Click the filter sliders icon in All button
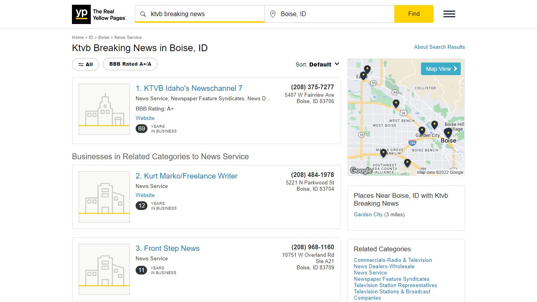537x302 pixels. tap(81, 64)
